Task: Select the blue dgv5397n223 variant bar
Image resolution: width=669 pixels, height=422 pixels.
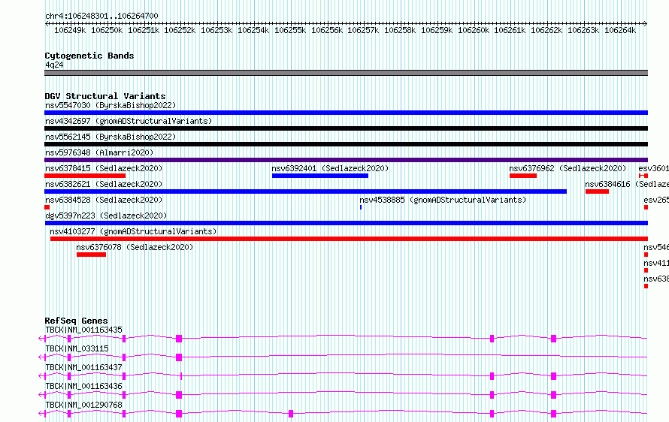Action: tap(346, 223)
